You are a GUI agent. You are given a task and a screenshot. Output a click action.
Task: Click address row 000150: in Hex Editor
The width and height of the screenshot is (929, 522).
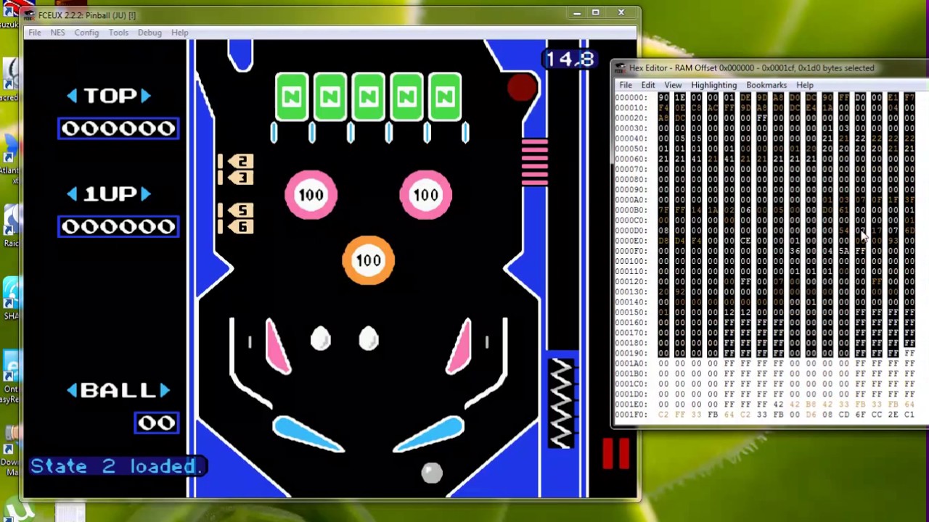pyautogui.click(x=631, y=312)
